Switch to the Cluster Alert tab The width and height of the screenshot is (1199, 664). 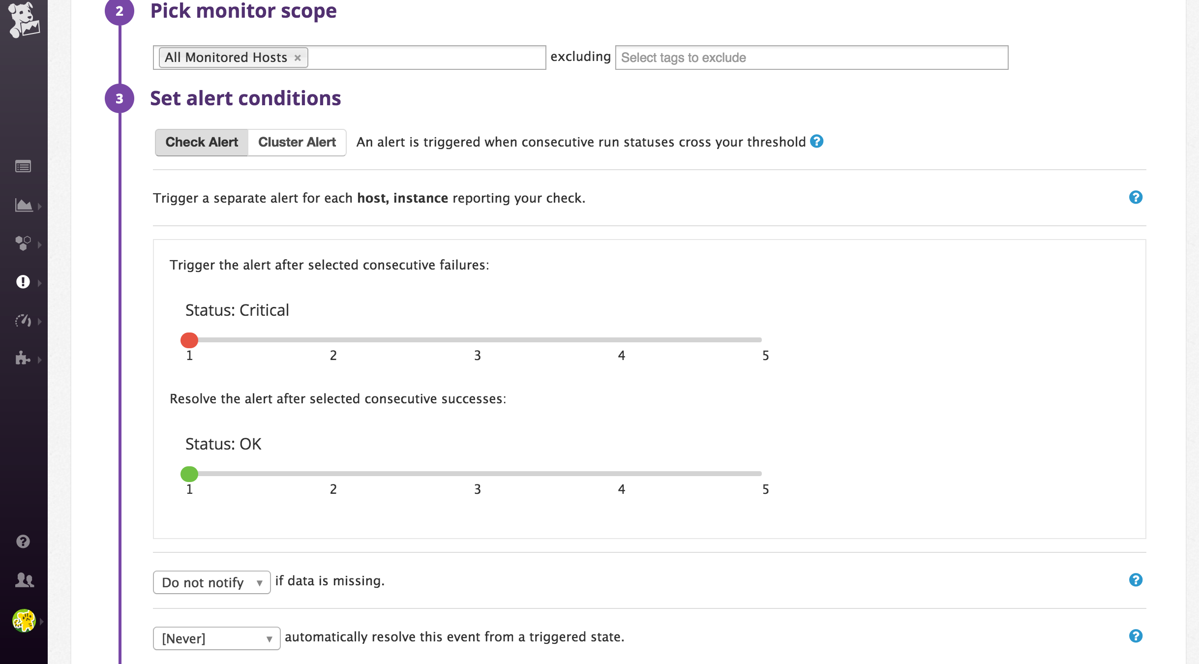(x=297, y=142)
